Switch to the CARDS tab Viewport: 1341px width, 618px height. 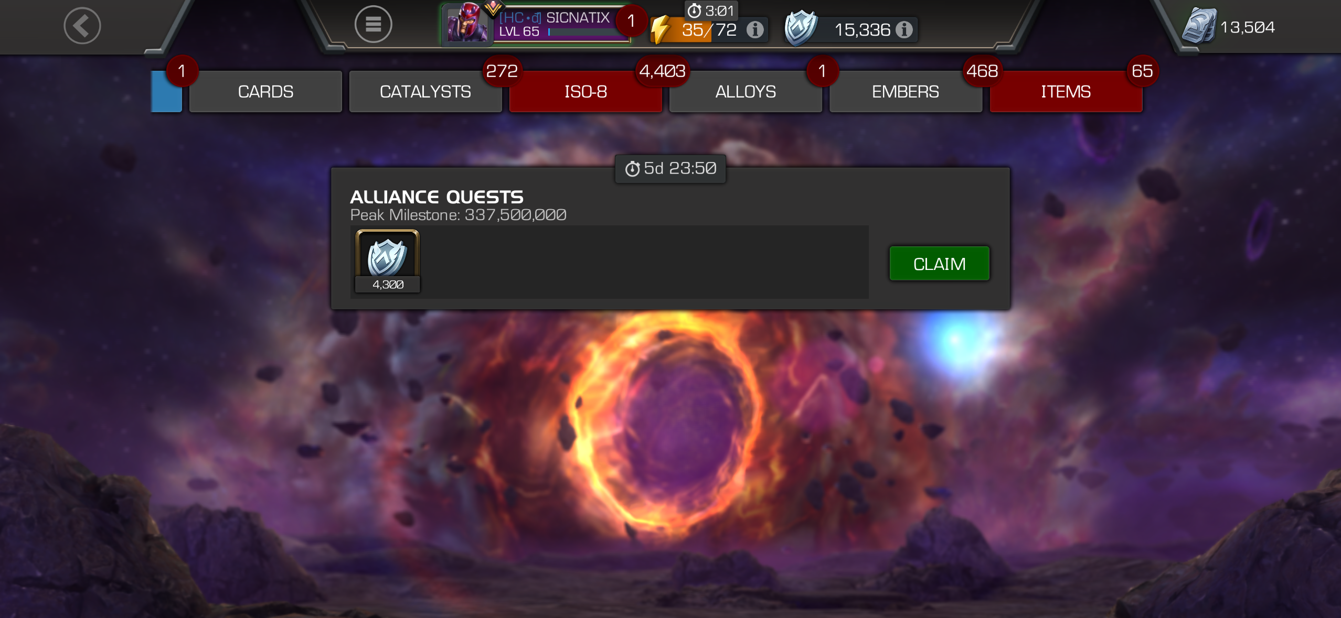click(265, 92)
